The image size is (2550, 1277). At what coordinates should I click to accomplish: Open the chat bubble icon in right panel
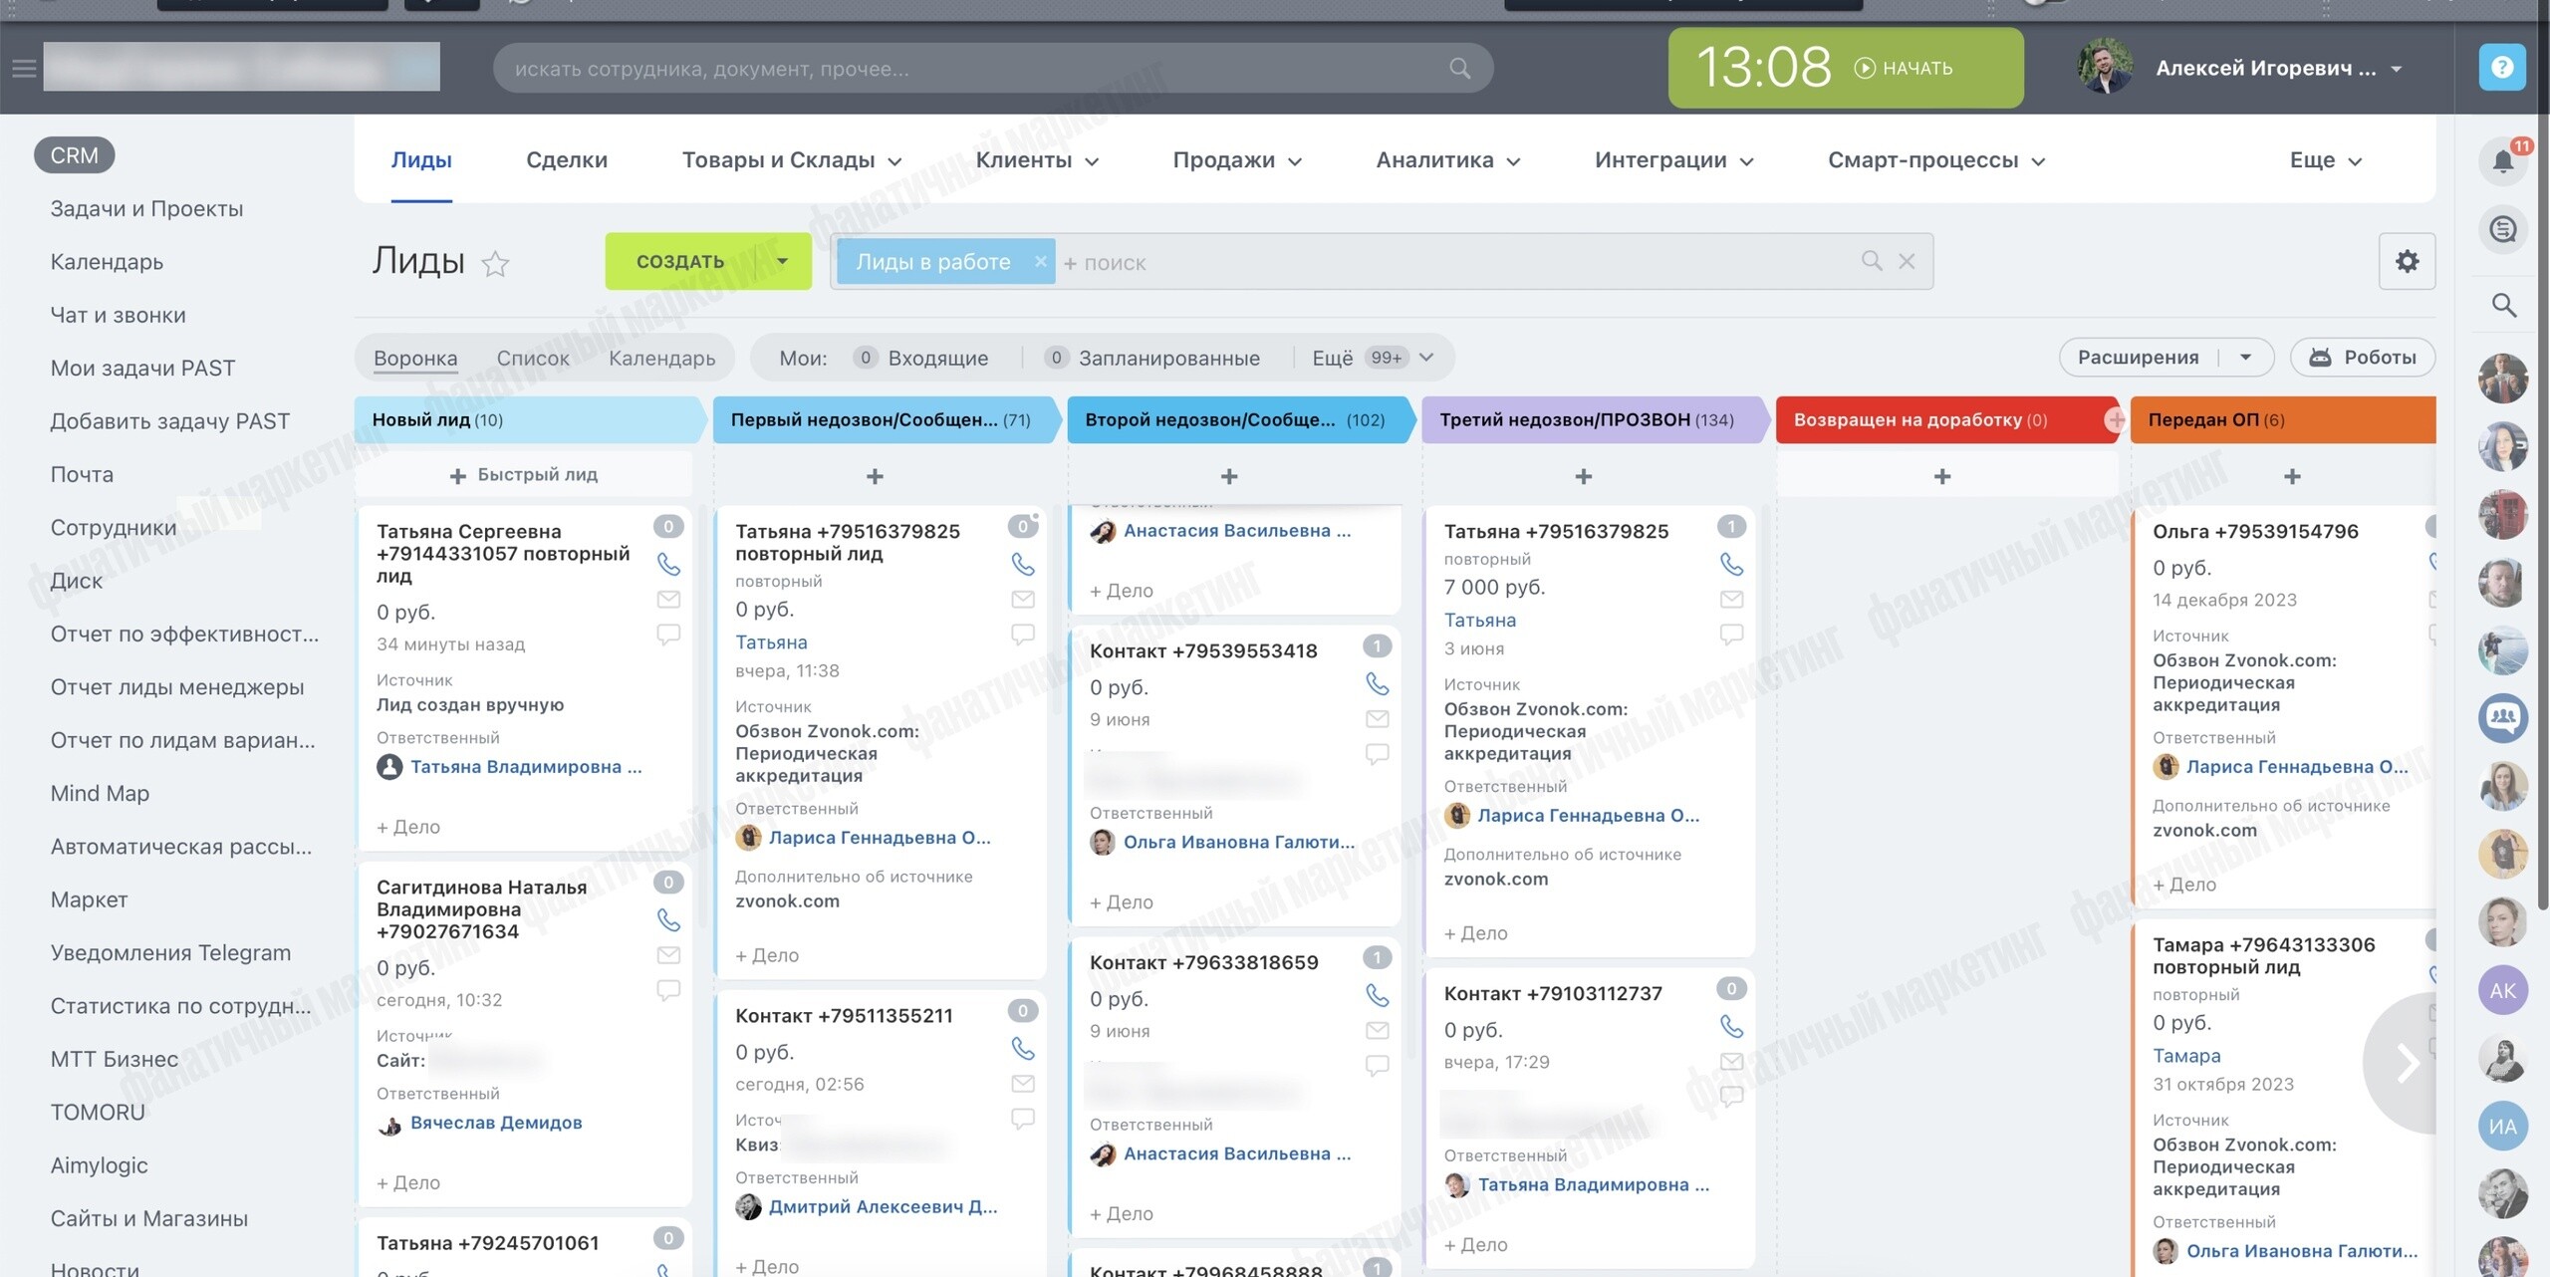pyautogui.click(x=2503, y=230)
